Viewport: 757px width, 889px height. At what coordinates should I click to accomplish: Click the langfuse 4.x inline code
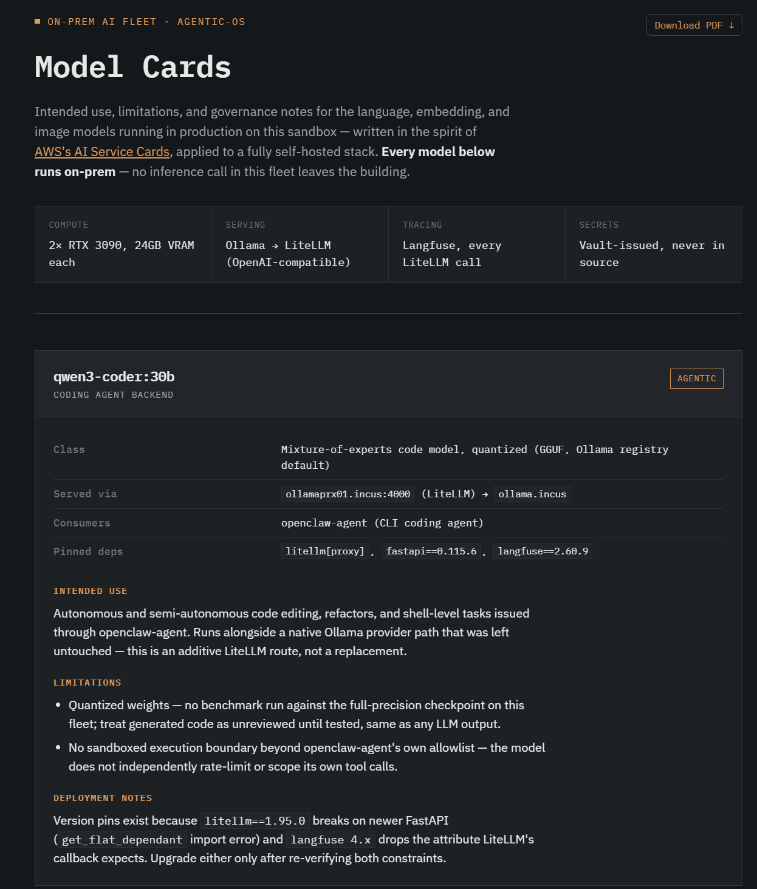[331, 839]
